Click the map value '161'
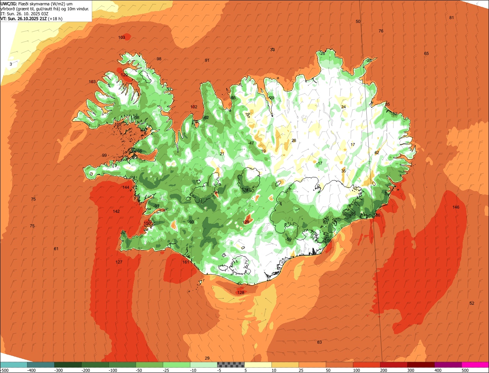489x373 pixels. pos(186,262)
